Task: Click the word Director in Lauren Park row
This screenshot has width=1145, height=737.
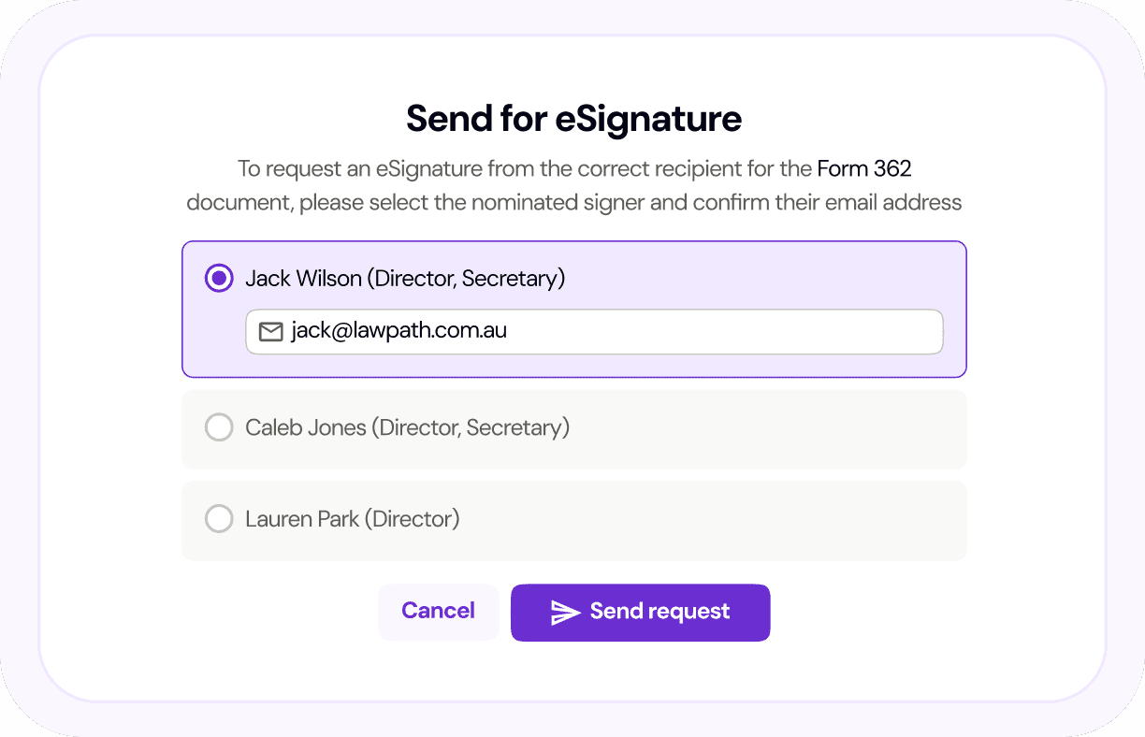Action: click(412, 519)
